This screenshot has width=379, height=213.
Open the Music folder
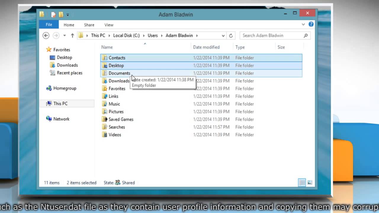pos(114,104)
